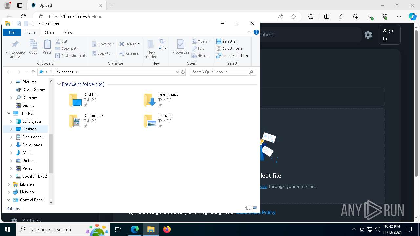Open the Desktop frequent folder
Viewport: 420px width, 236px height.
83,100
